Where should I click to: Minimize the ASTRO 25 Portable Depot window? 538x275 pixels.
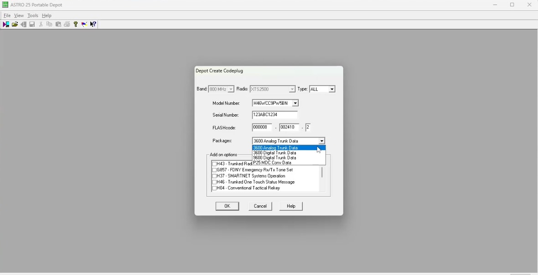tap(495, 5)
